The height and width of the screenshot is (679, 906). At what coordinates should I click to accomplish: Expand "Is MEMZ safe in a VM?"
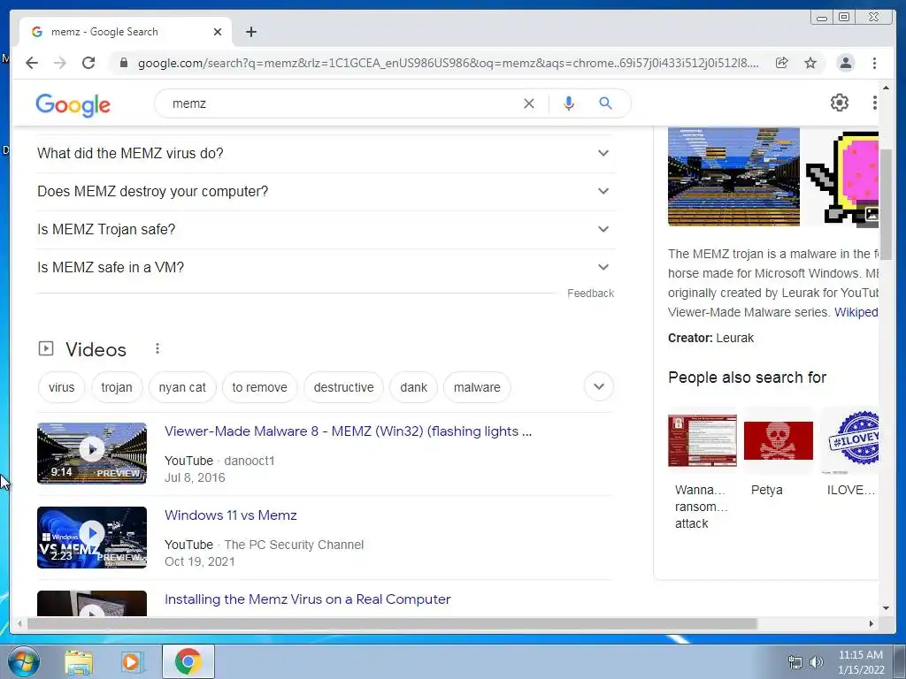(326, 268)
